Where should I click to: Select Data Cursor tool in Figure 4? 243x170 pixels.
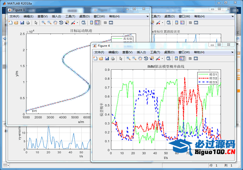[x=152, y=58]
